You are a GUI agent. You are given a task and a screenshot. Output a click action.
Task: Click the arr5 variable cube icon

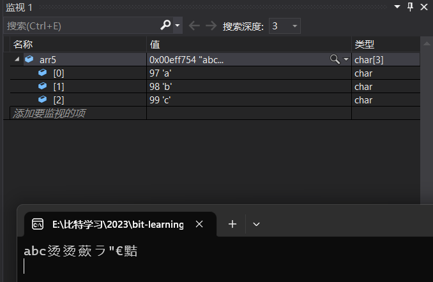tap(29, 59)
